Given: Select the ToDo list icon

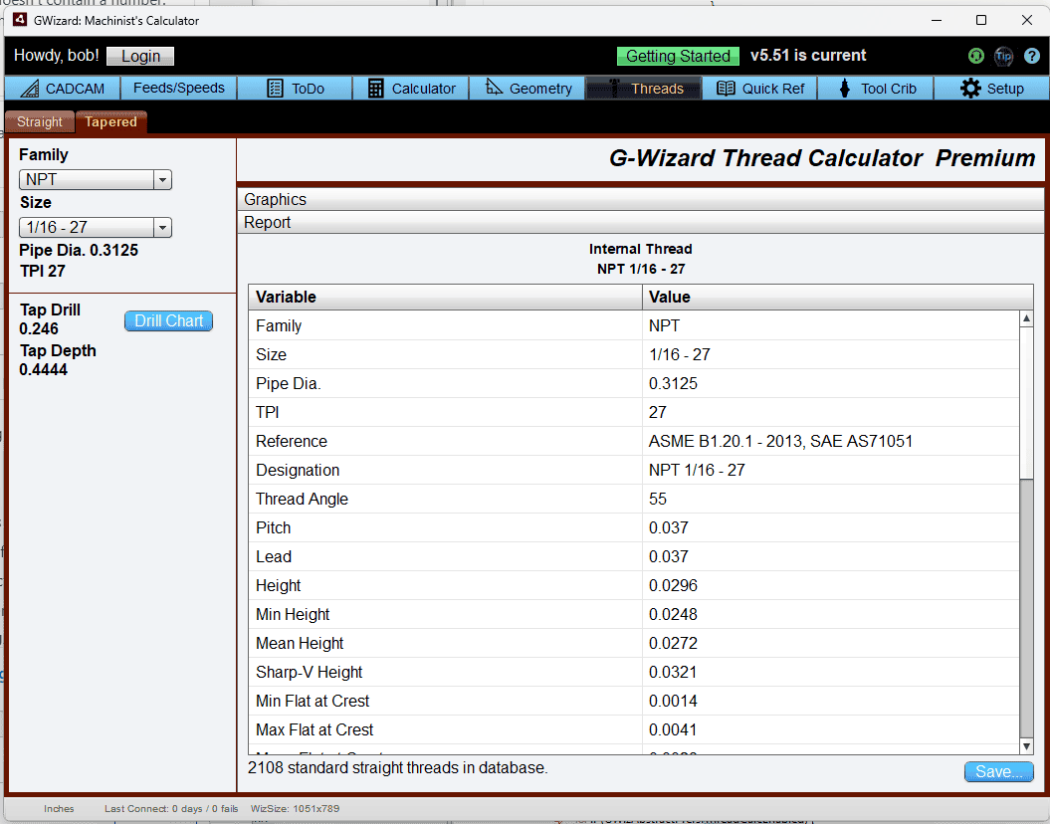Looking at the screenshot, I should 273,88.
